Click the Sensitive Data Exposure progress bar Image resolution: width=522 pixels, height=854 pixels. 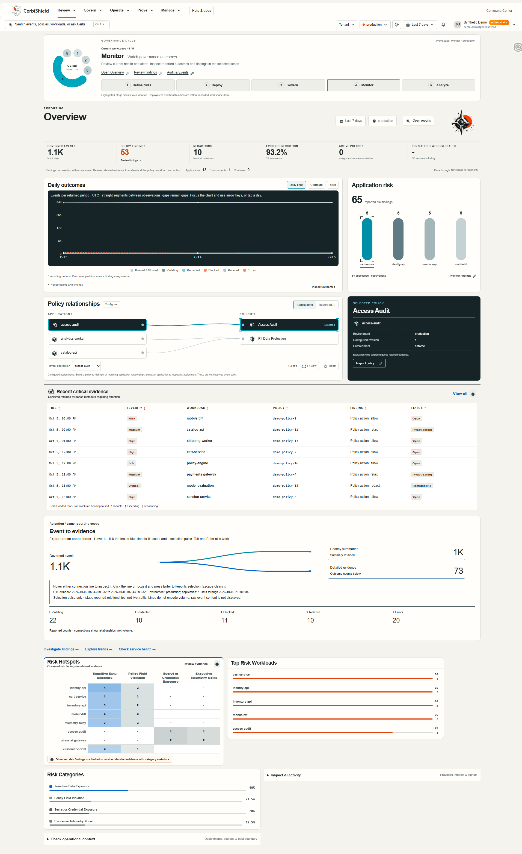pos(148,790)
